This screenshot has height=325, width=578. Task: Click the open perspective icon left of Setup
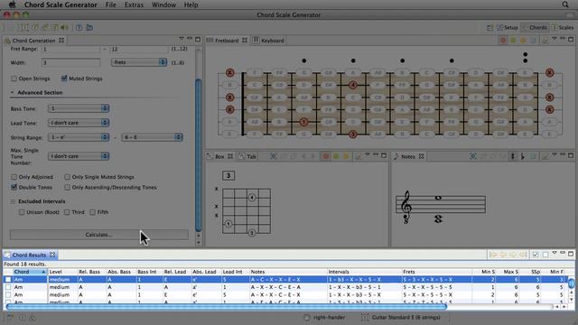click(x=489, y=28)
